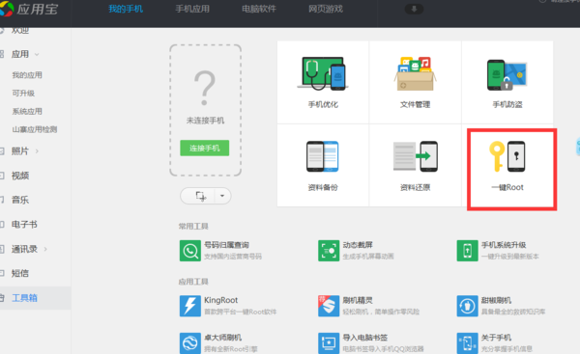This screenshot has width=580, height=354.
Task: Open the 文件管理 file management tile
Action: point(415,82)
